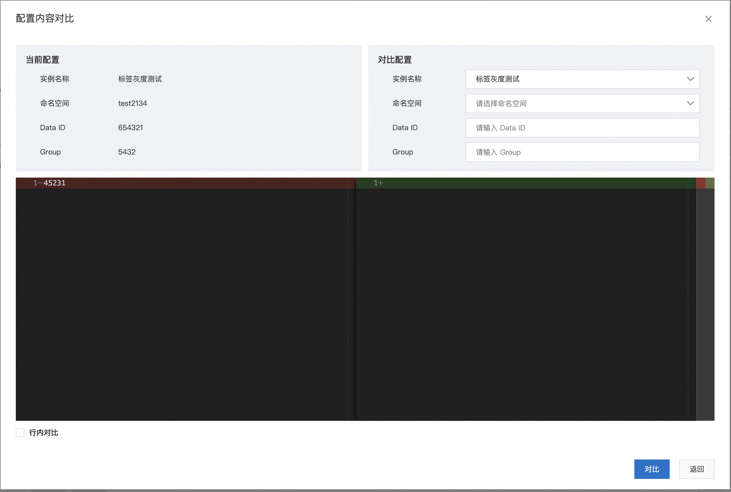Focus the 请输入 Group input field

click(x=582, y=152)
